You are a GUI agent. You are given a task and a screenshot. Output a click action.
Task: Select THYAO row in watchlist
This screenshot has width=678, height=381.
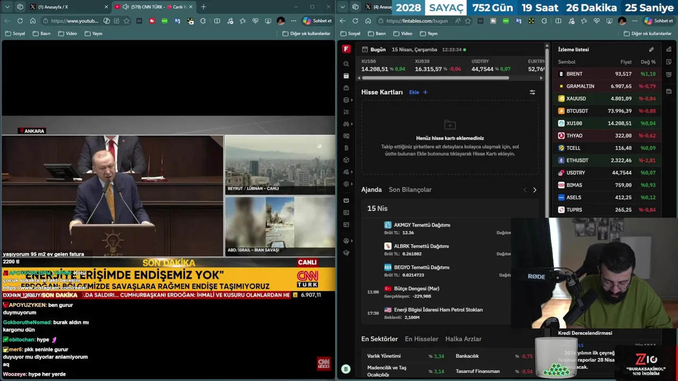pos(607,135)
